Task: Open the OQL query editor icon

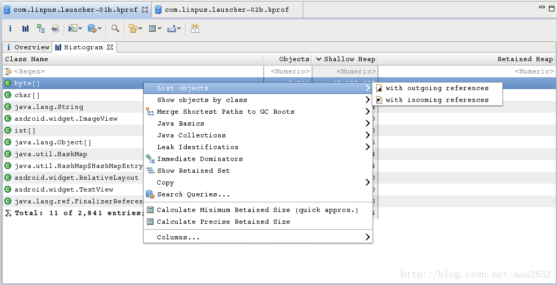Action: [x=55, y=28]
